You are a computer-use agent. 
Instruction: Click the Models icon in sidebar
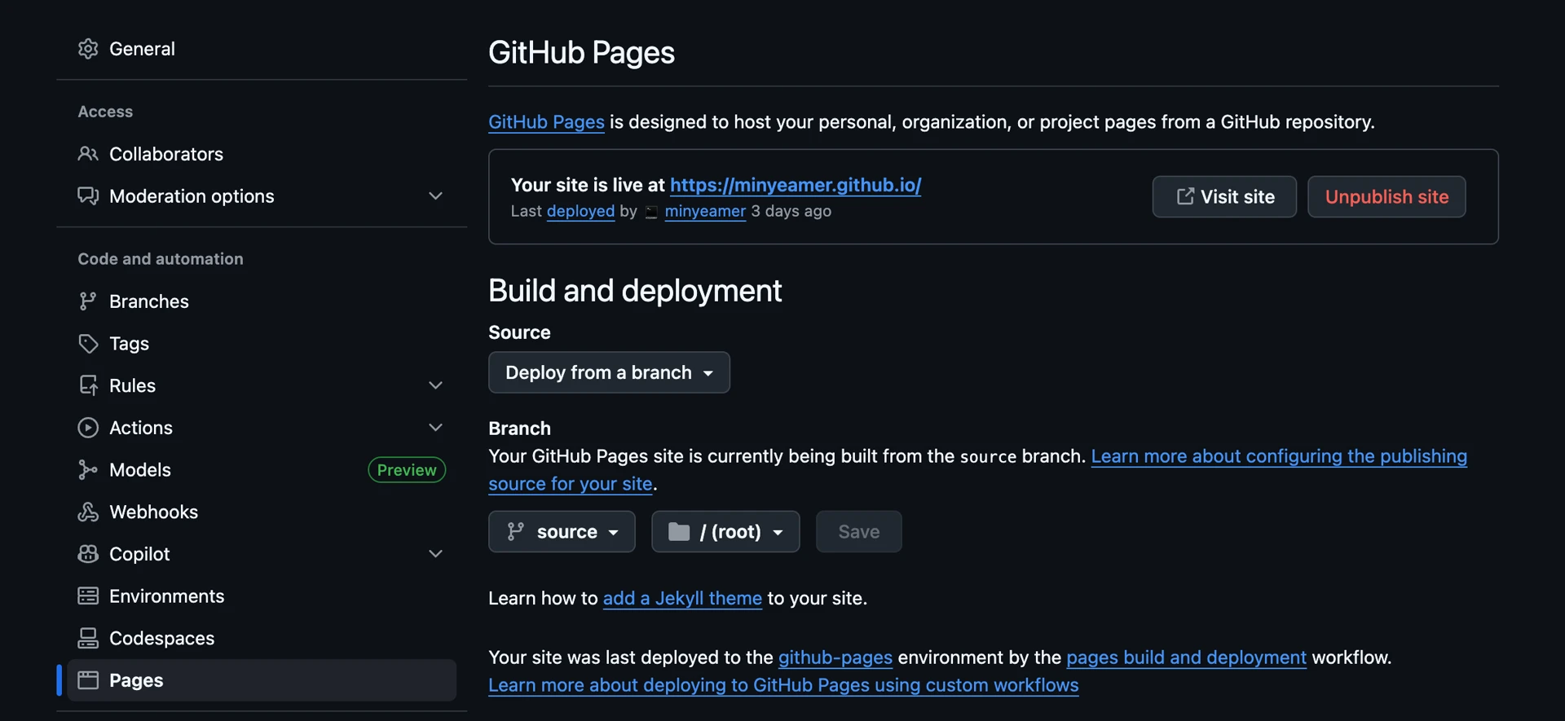coord(88,470)
